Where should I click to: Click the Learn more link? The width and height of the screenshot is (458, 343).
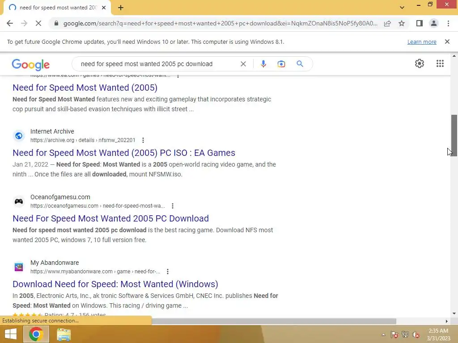(x=422, y=42)
